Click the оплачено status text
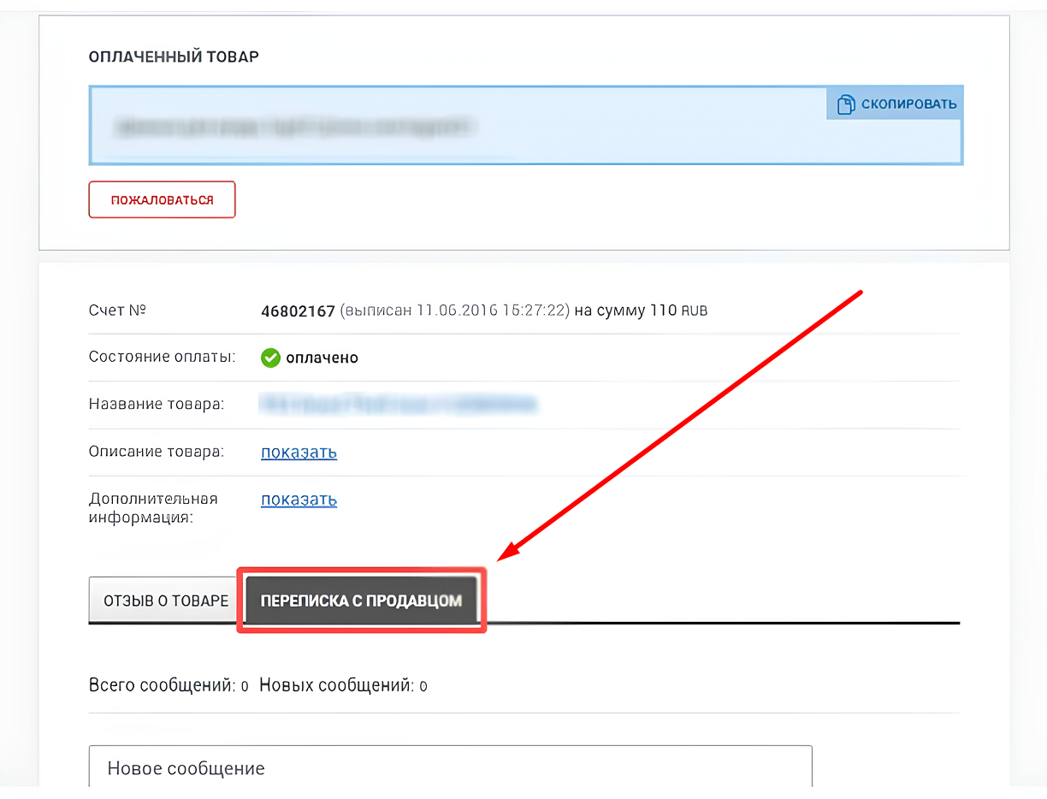The width and height of the screenshot is (1047, 799). pyautogui.click(x=322, y=358)
